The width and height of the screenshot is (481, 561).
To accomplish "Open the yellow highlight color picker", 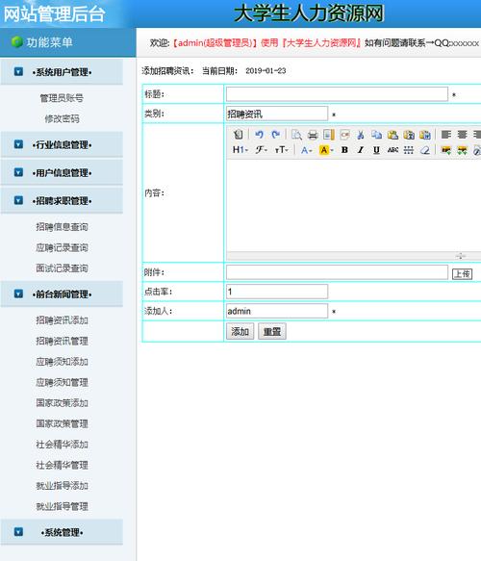I will pos(326,150).
